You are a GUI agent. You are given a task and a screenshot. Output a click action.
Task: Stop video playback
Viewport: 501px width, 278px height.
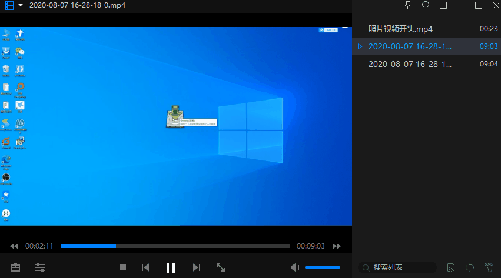(x=123, y=267)
